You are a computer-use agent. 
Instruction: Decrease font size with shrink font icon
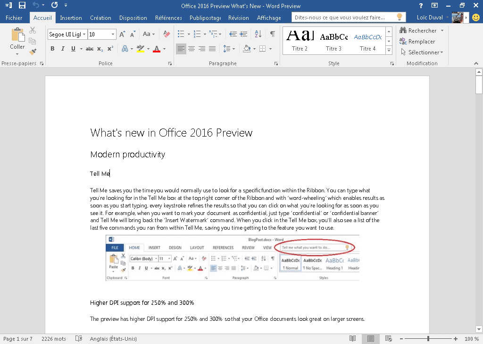(133, 34)
